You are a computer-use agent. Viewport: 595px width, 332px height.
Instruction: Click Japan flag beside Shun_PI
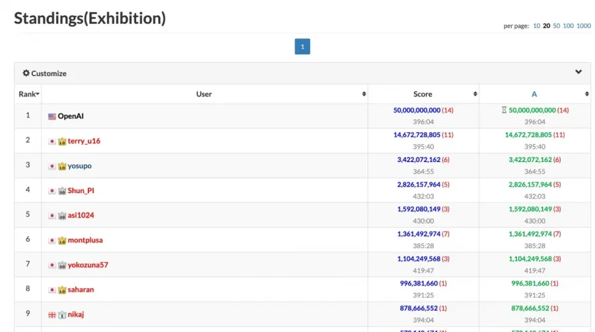(52, 191)
